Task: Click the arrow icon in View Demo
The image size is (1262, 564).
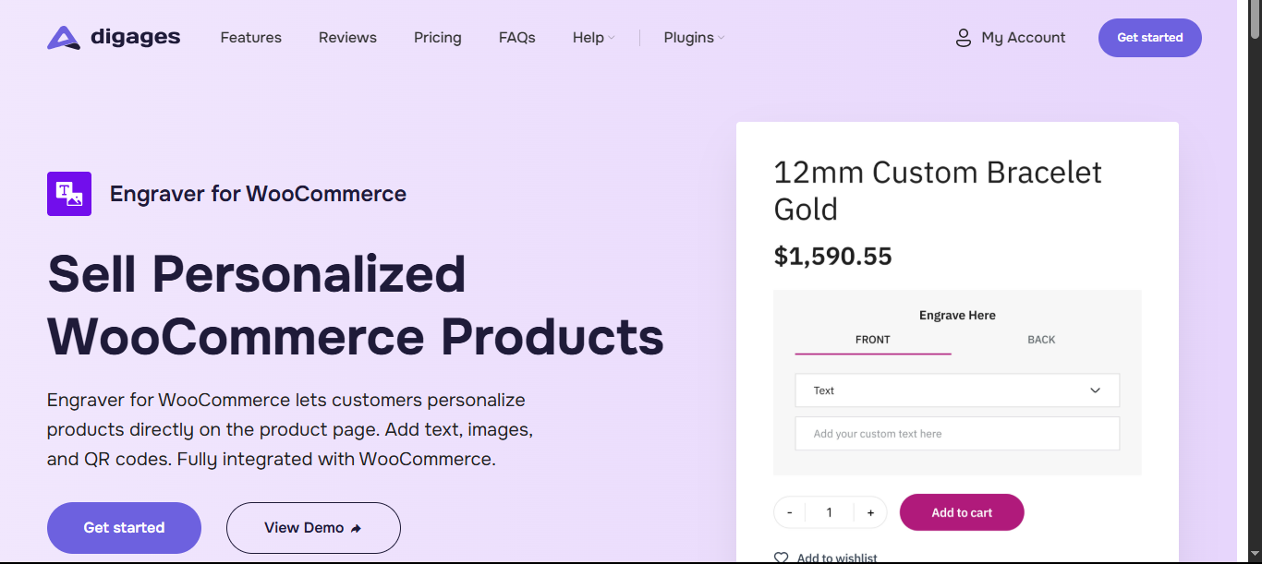Action: click(x=356, y=528)
